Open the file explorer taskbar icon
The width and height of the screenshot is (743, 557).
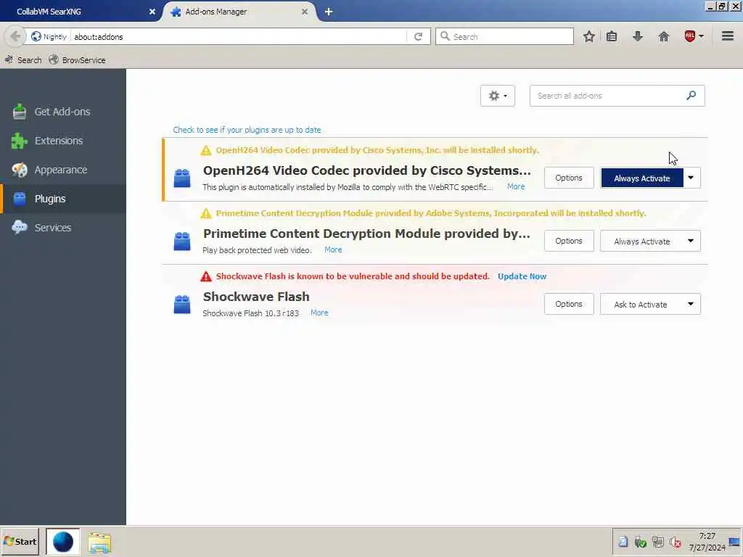[99, 542]
